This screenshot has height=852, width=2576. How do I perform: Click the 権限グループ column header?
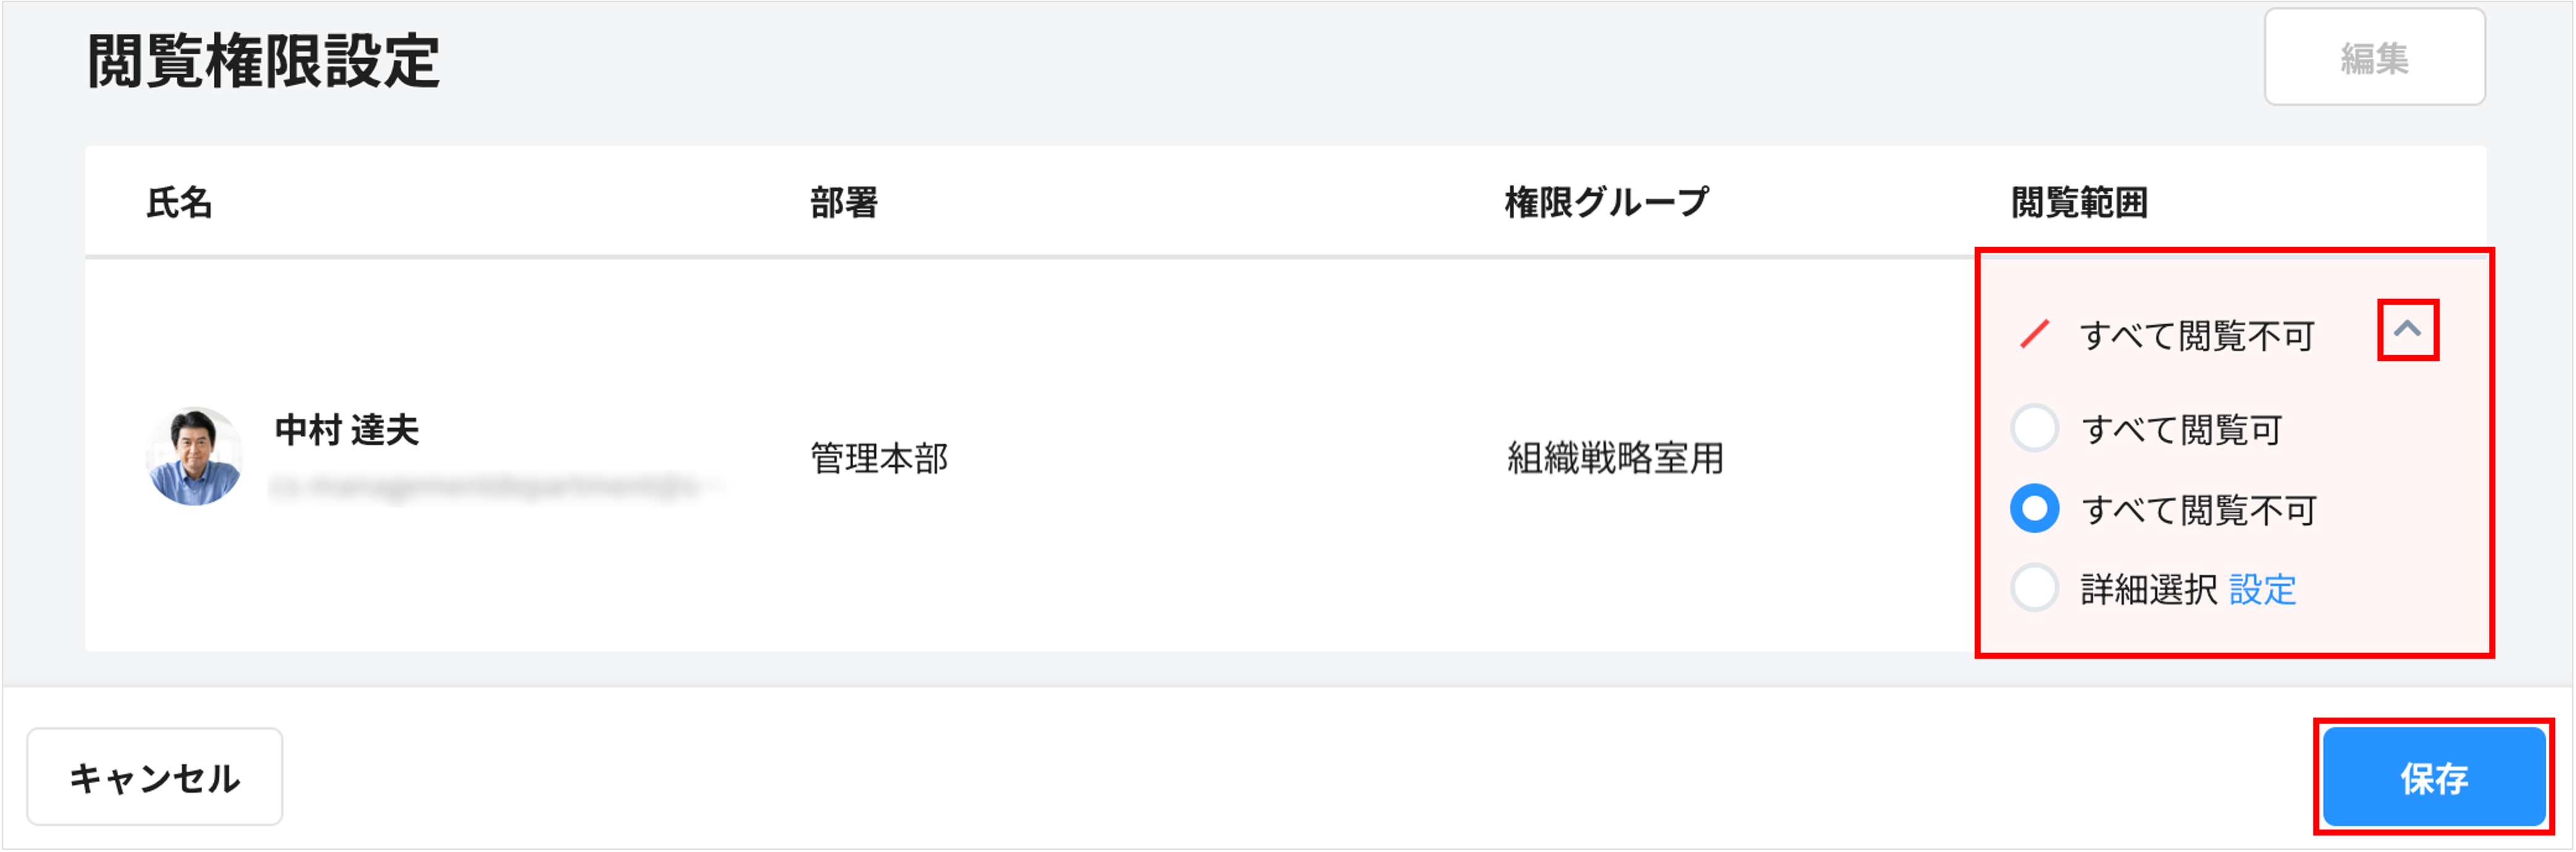point(1606,202)
